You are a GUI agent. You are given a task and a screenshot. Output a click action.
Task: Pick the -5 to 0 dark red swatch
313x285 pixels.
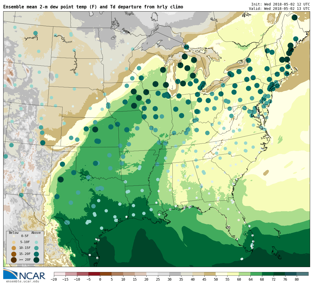click(x=94, y=274)
